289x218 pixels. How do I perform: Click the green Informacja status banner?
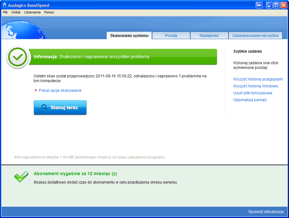click(123, 57)
